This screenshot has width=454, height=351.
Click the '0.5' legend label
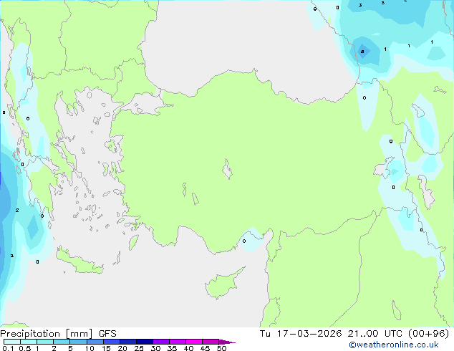pyautogui.click(x=25, y=348)
